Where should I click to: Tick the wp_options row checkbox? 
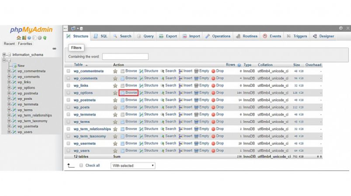68,93
